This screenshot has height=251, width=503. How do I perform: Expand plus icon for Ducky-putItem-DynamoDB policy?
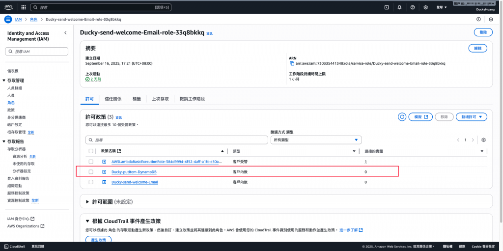104,172
